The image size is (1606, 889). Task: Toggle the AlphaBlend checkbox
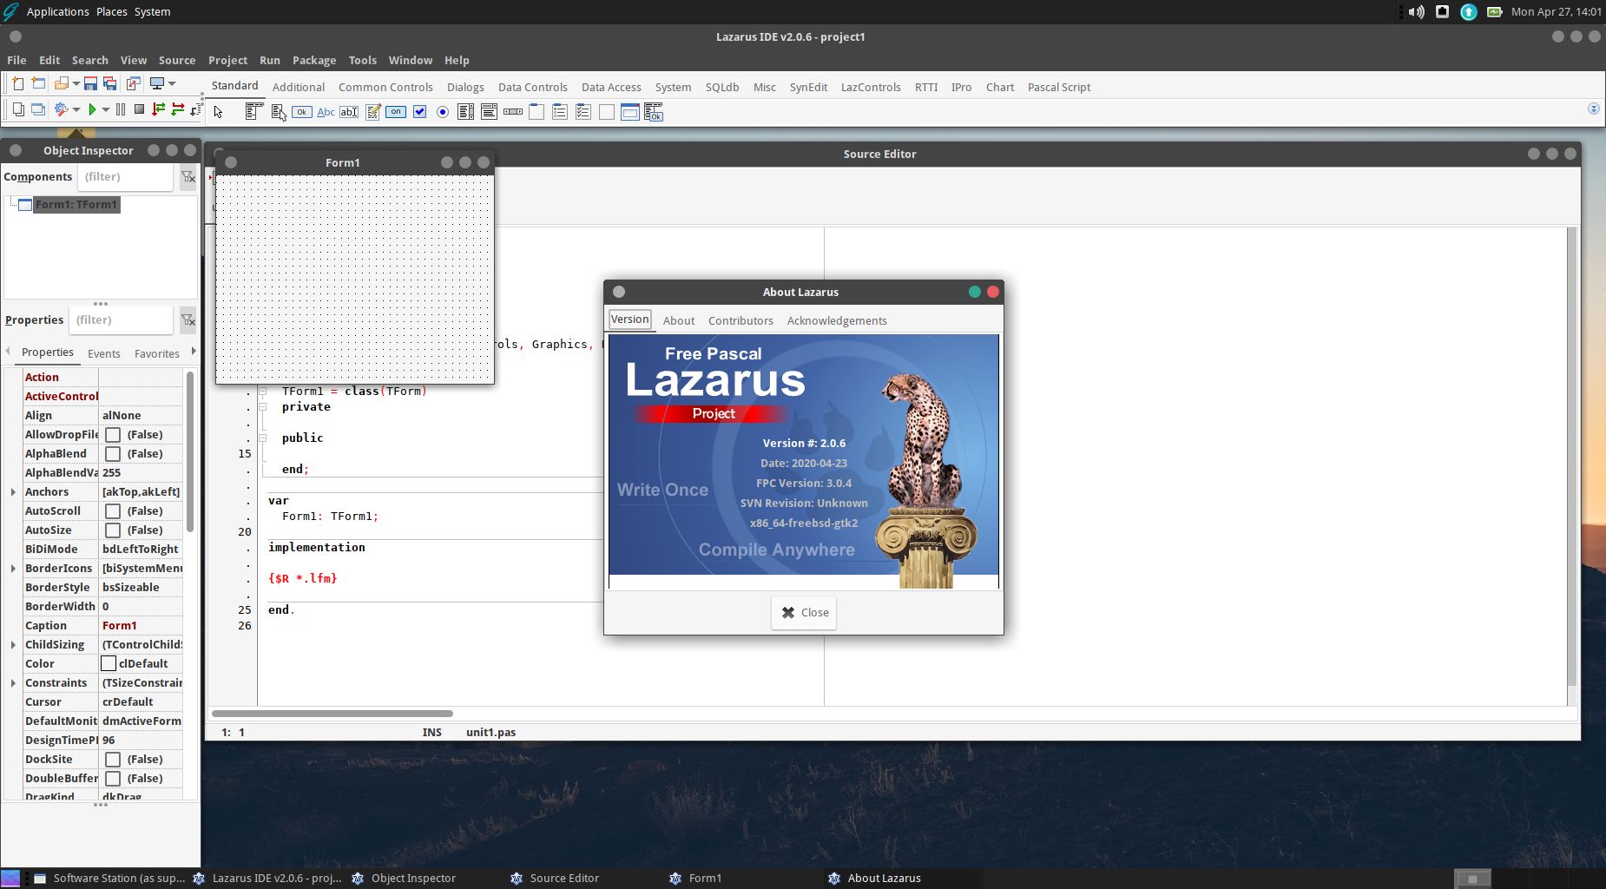[113, 454]
